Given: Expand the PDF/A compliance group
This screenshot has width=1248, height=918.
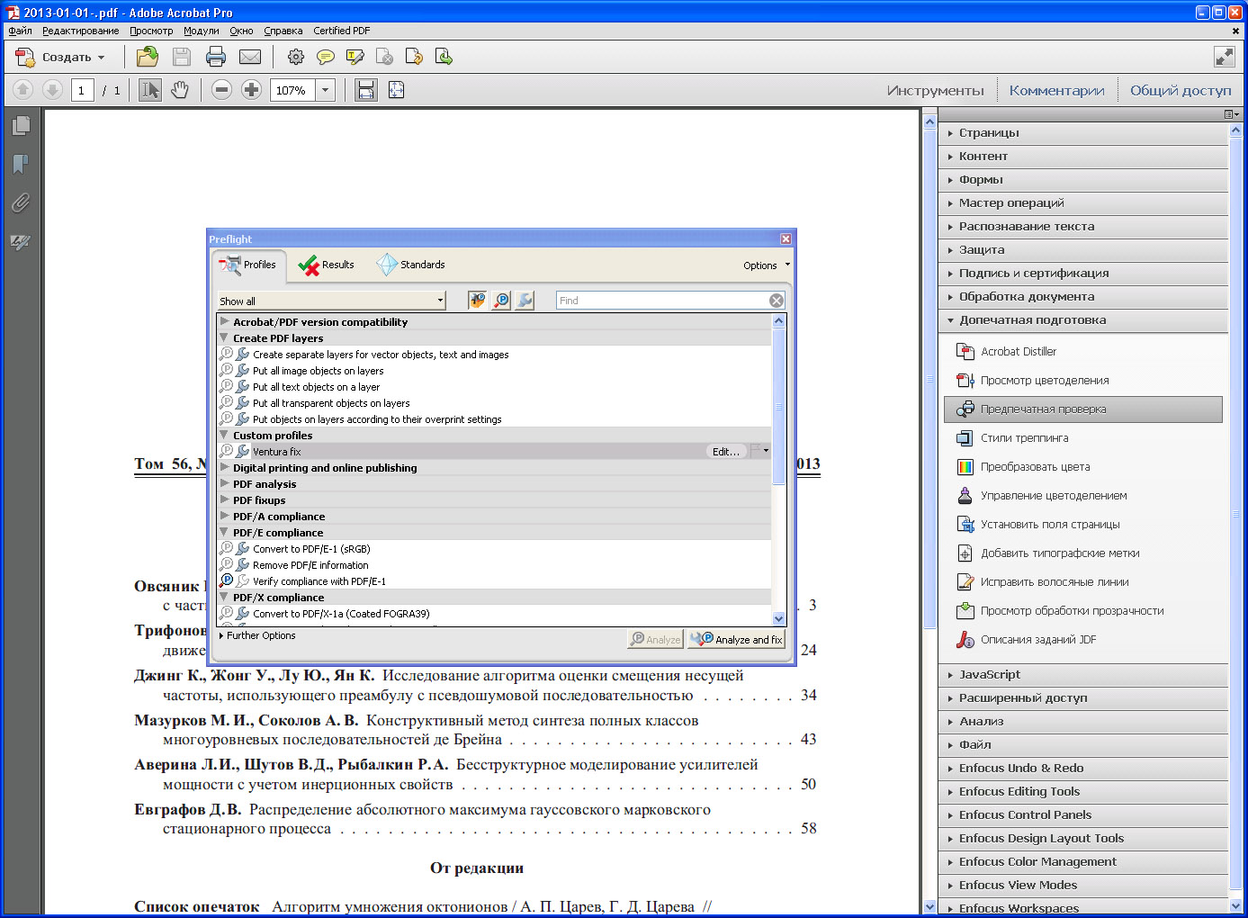Looking at the screenshot, I should pos(225,516).
